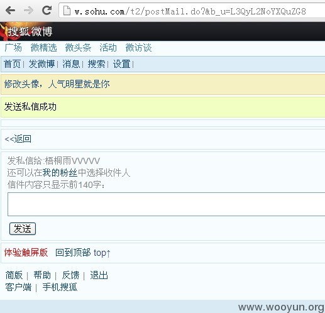Select 发微博 menu item

[41, 64]
